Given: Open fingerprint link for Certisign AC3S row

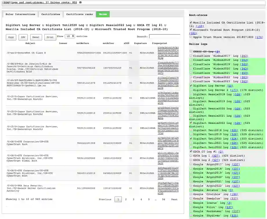Looking at the screenshot, I should click(168, 68).
